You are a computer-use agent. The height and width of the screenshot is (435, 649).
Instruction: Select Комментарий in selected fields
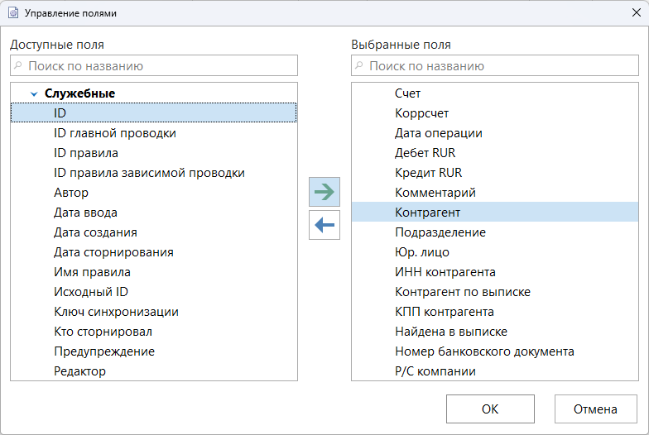435,193
